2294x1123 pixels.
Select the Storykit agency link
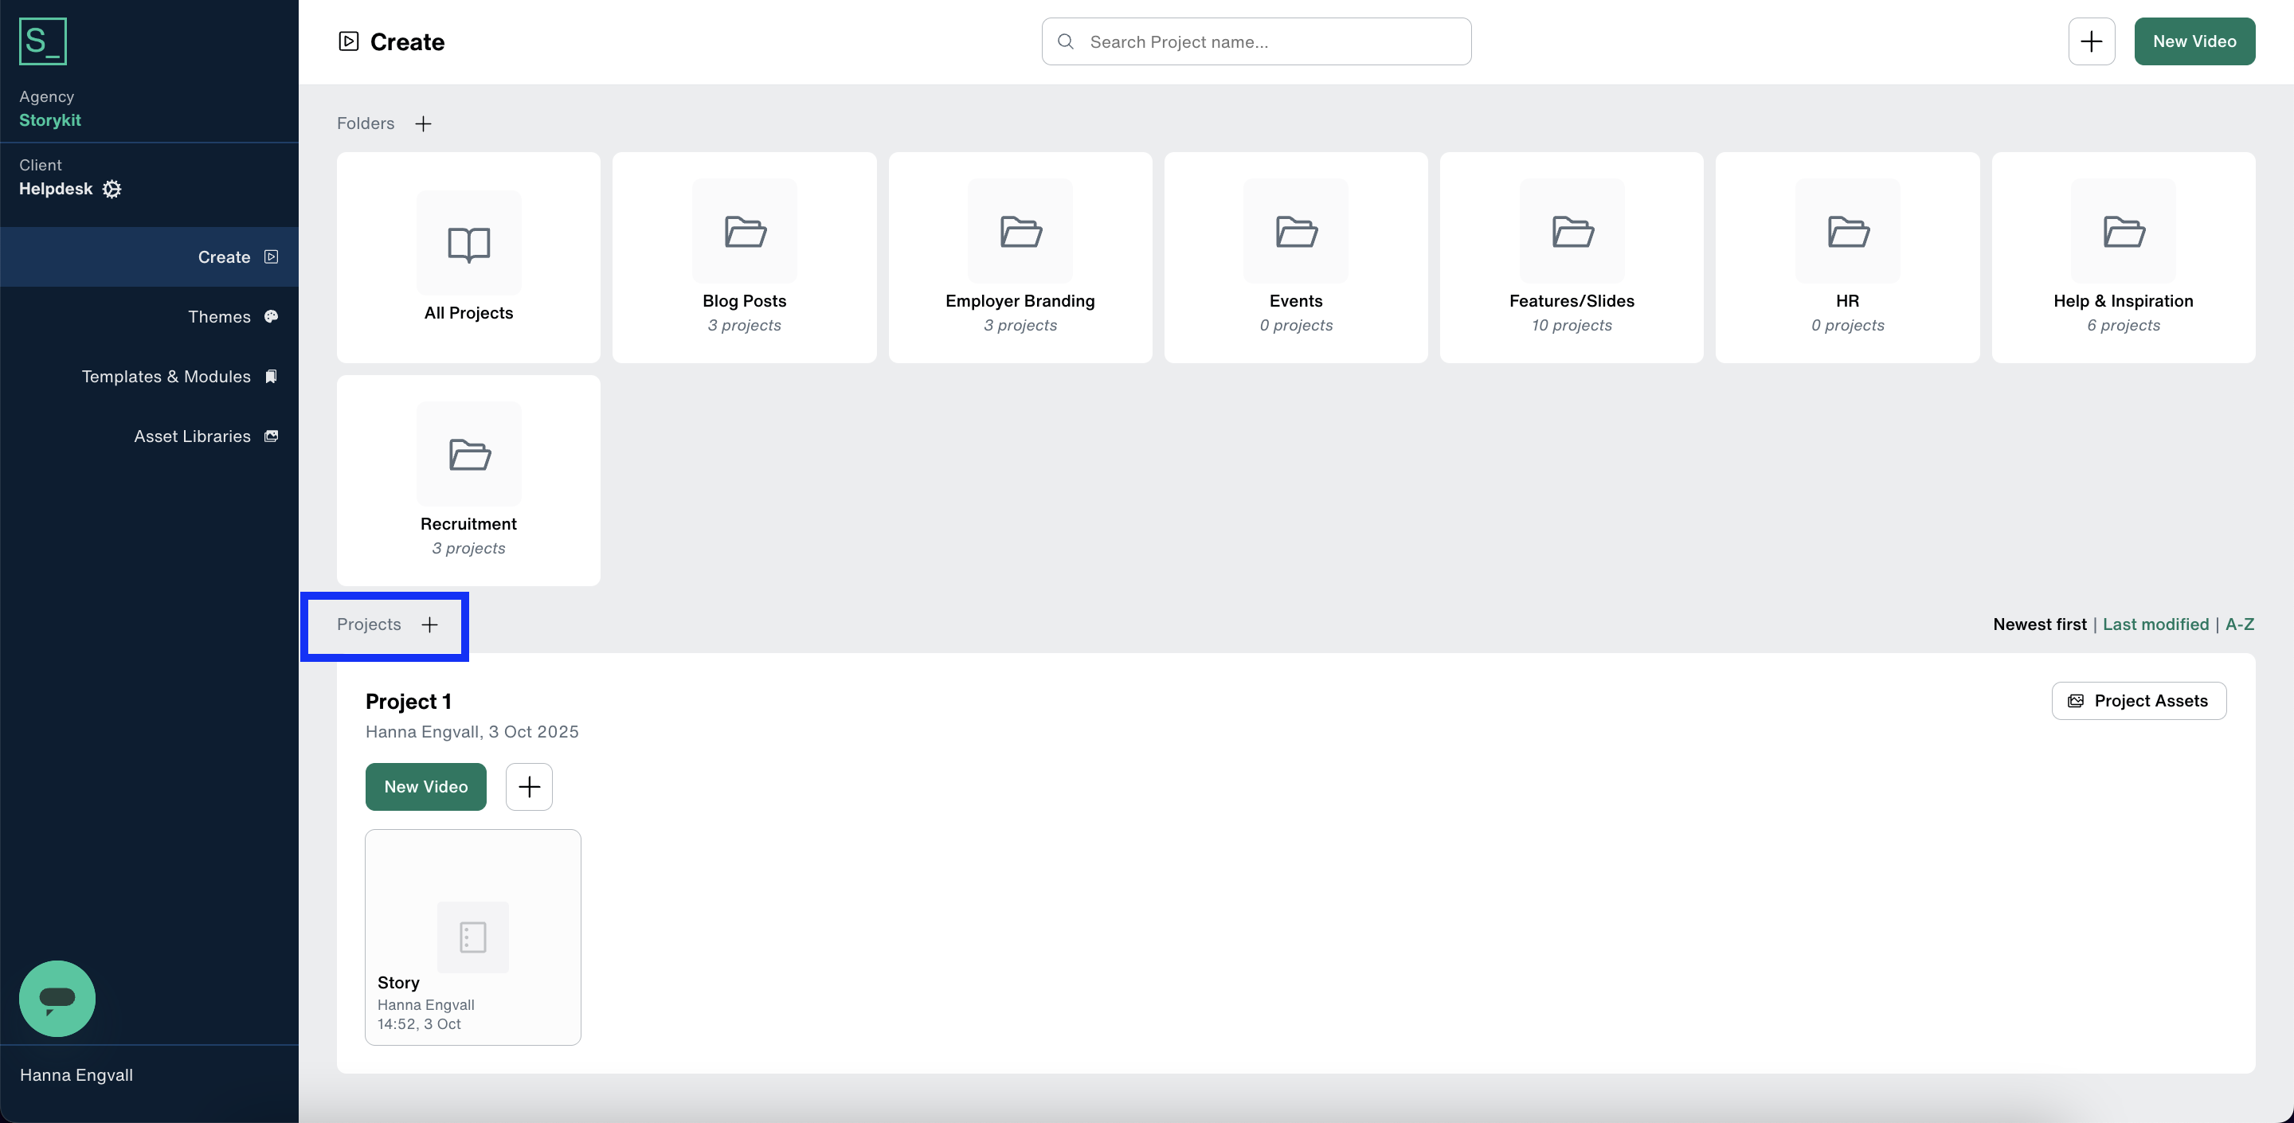[50, 120]
